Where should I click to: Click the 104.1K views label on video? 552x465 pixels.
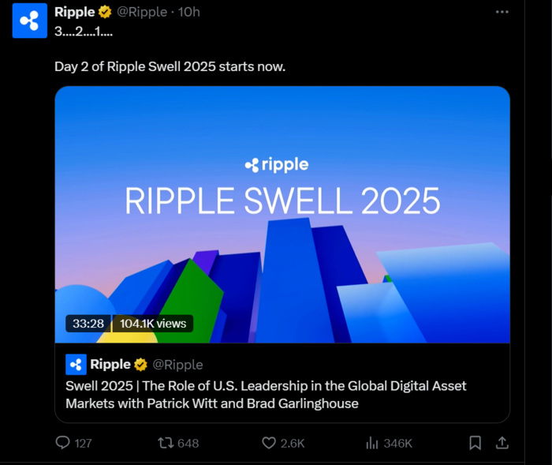coord(153,323)
